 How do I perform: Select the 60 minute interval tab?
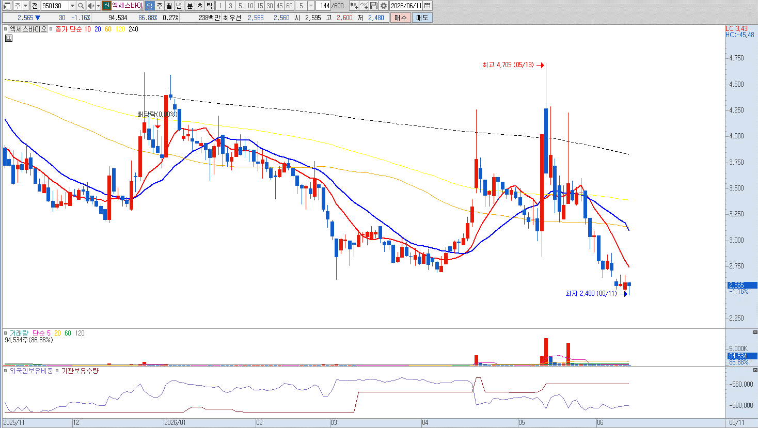[x=289, y=6]
